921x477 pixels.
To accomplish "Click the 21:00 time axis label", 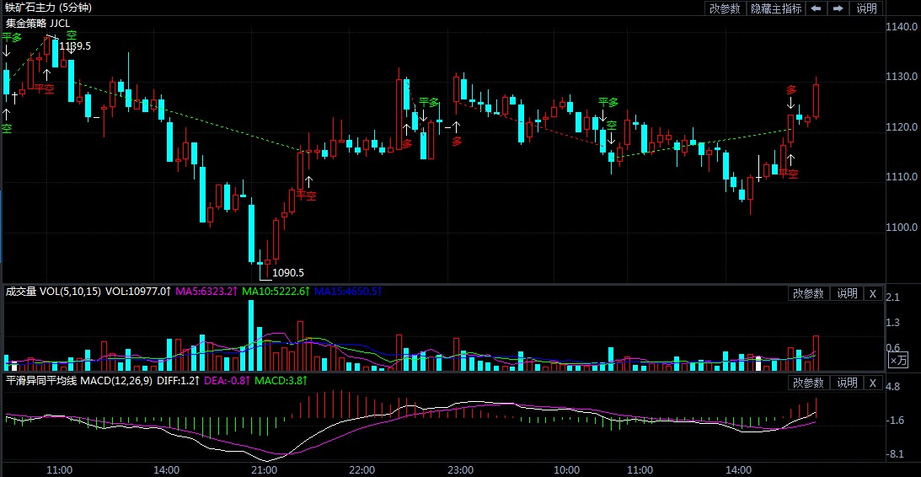I will [x=264, y=470].
